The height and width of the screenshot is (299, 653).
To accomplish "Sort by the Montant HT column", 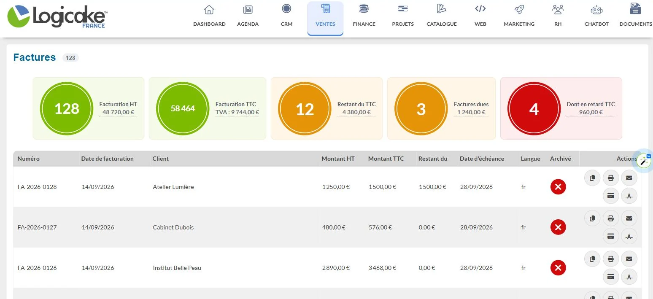I will pos(338,159).
